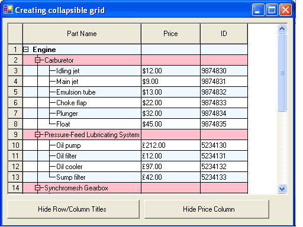The width and height of the screenshot is (303, 227).
Task: Click the $32.00 price cell
Action: 170,113
